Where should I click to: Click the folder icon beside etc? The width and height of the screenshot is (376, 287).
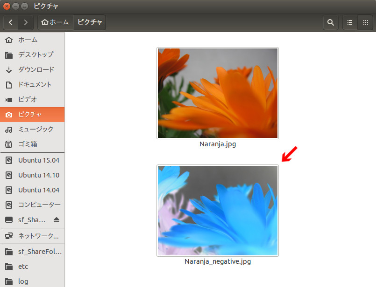click(x=9, y=266)
